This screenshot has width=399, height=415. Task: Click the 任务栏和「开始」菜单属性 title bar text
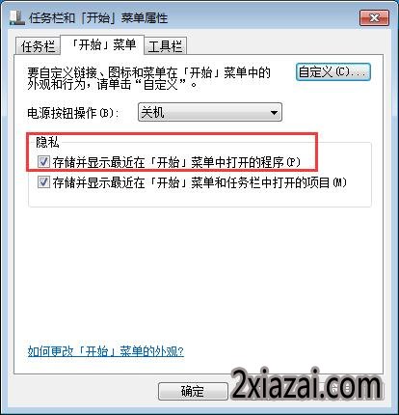click(98, 17)
